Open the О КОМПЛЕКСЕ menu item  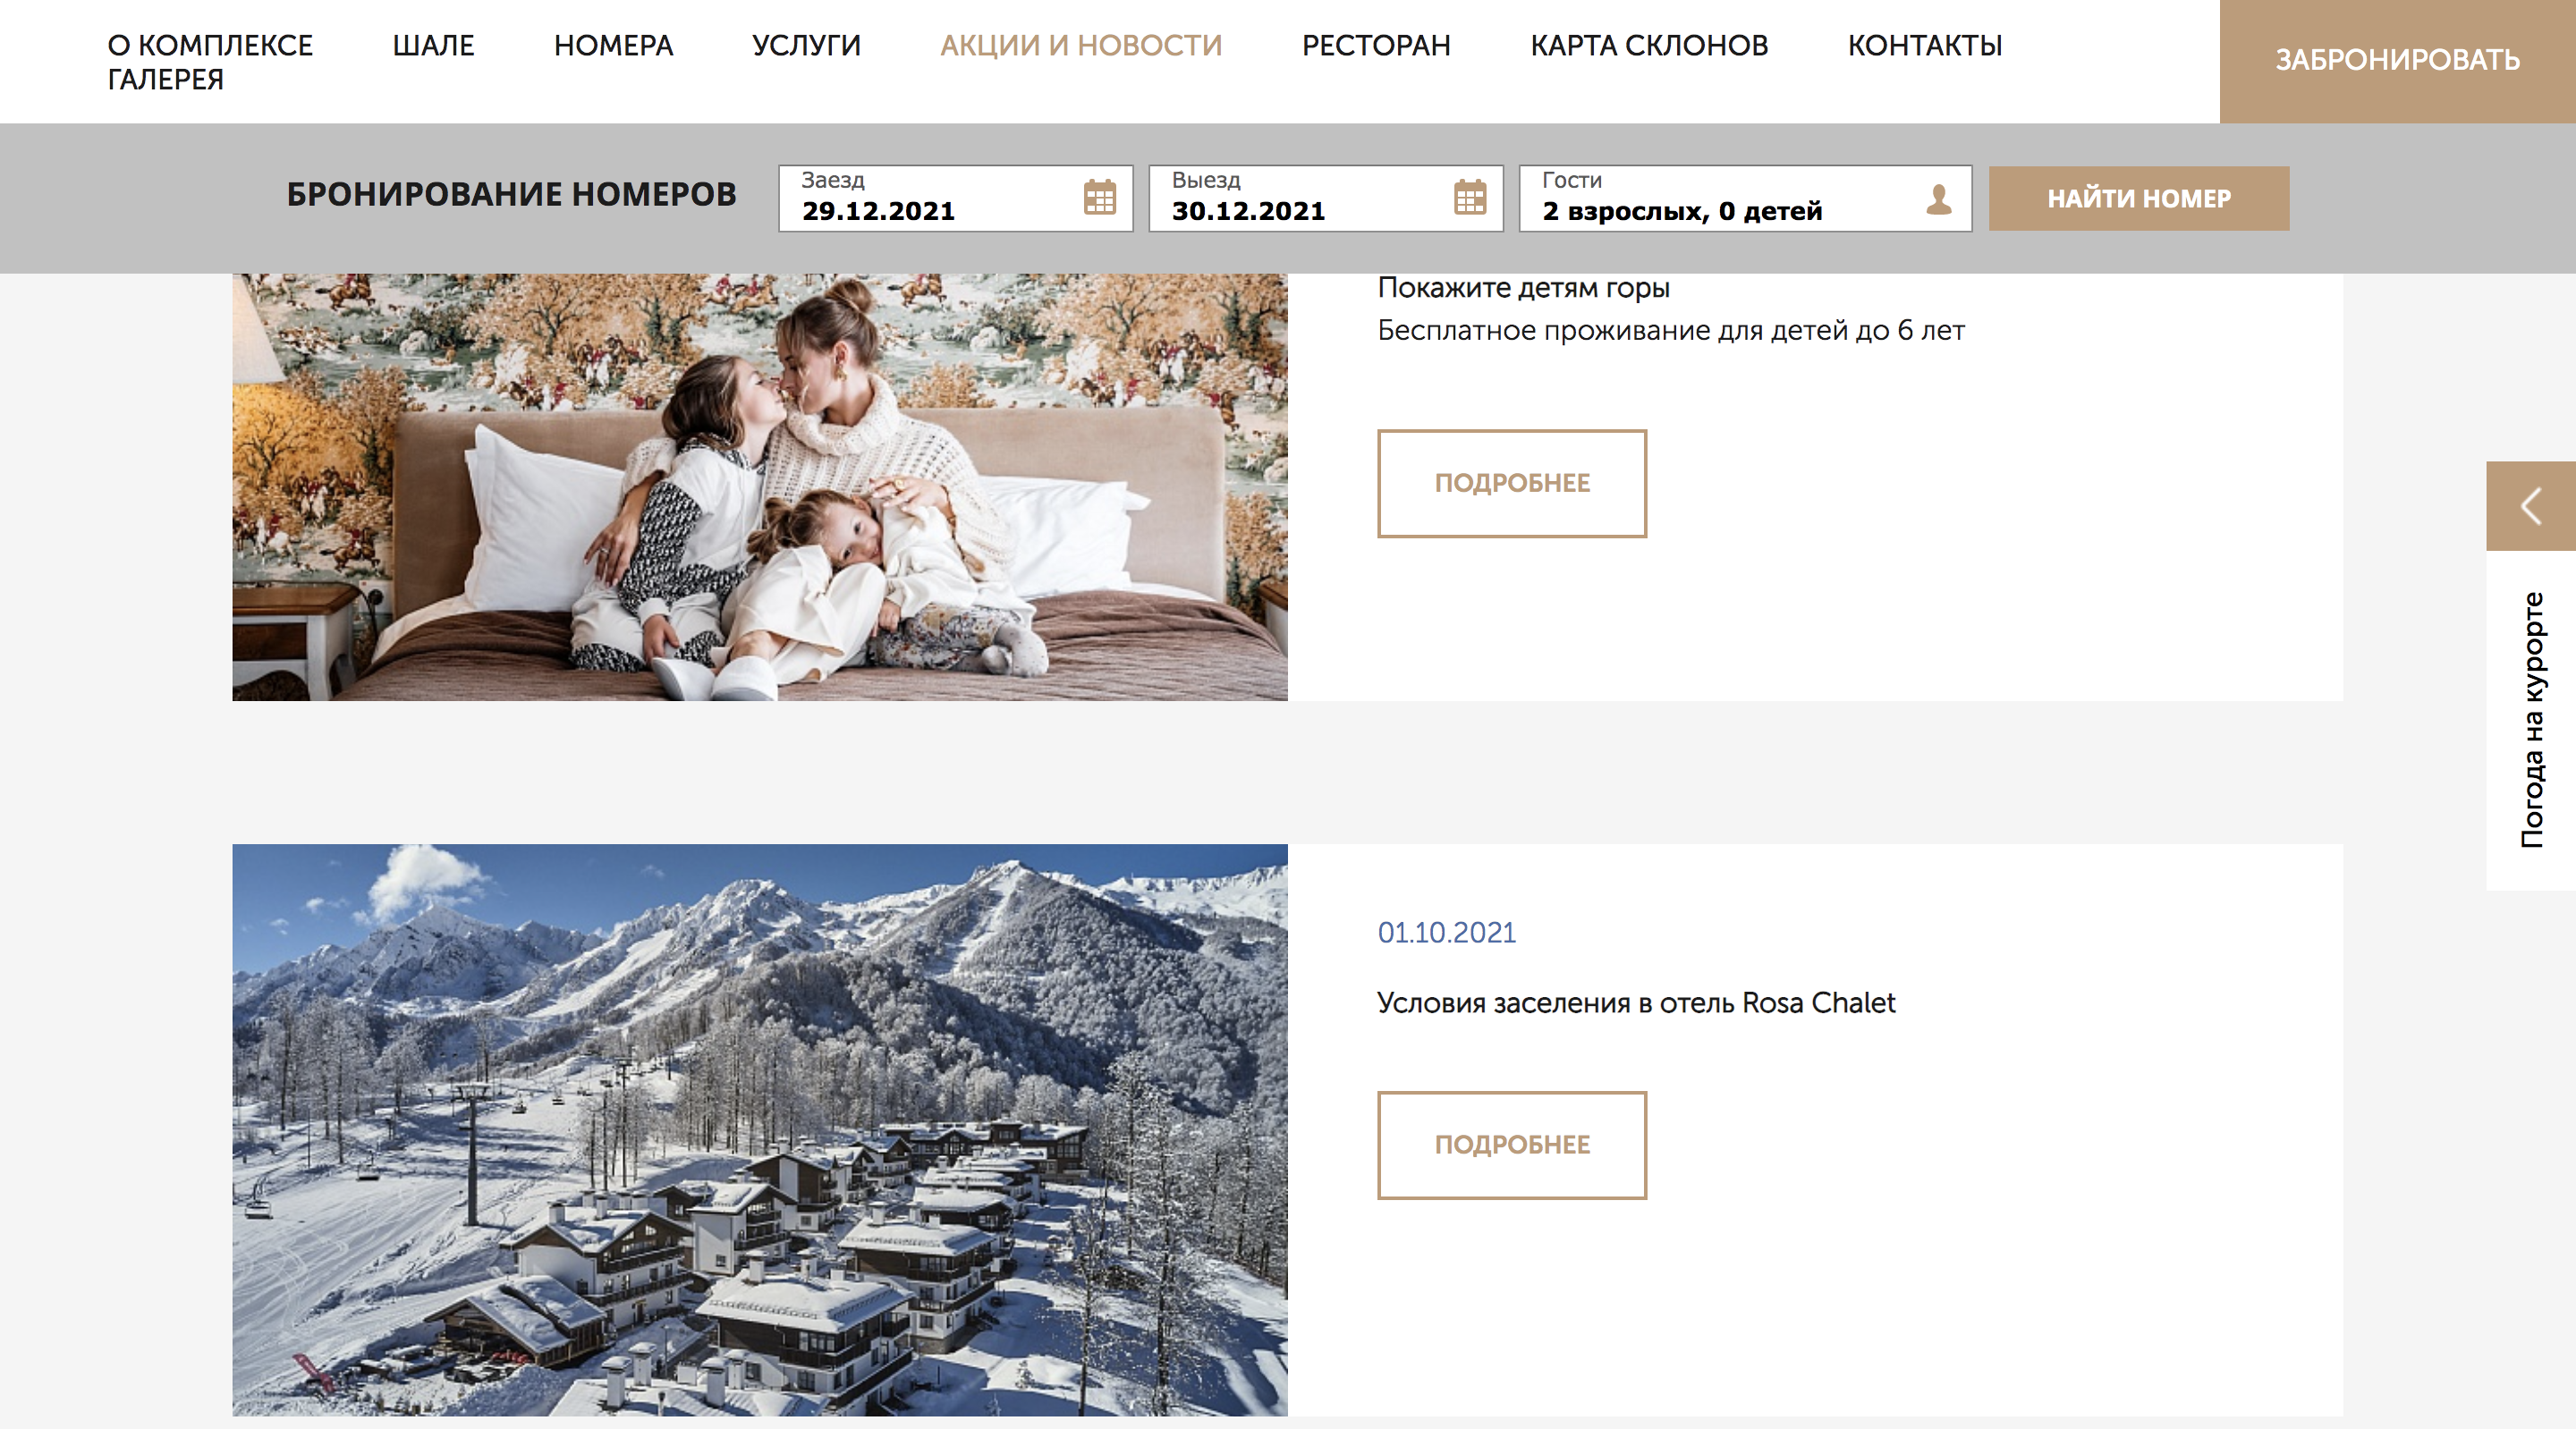pyautogui.click(x=210, y=45)
